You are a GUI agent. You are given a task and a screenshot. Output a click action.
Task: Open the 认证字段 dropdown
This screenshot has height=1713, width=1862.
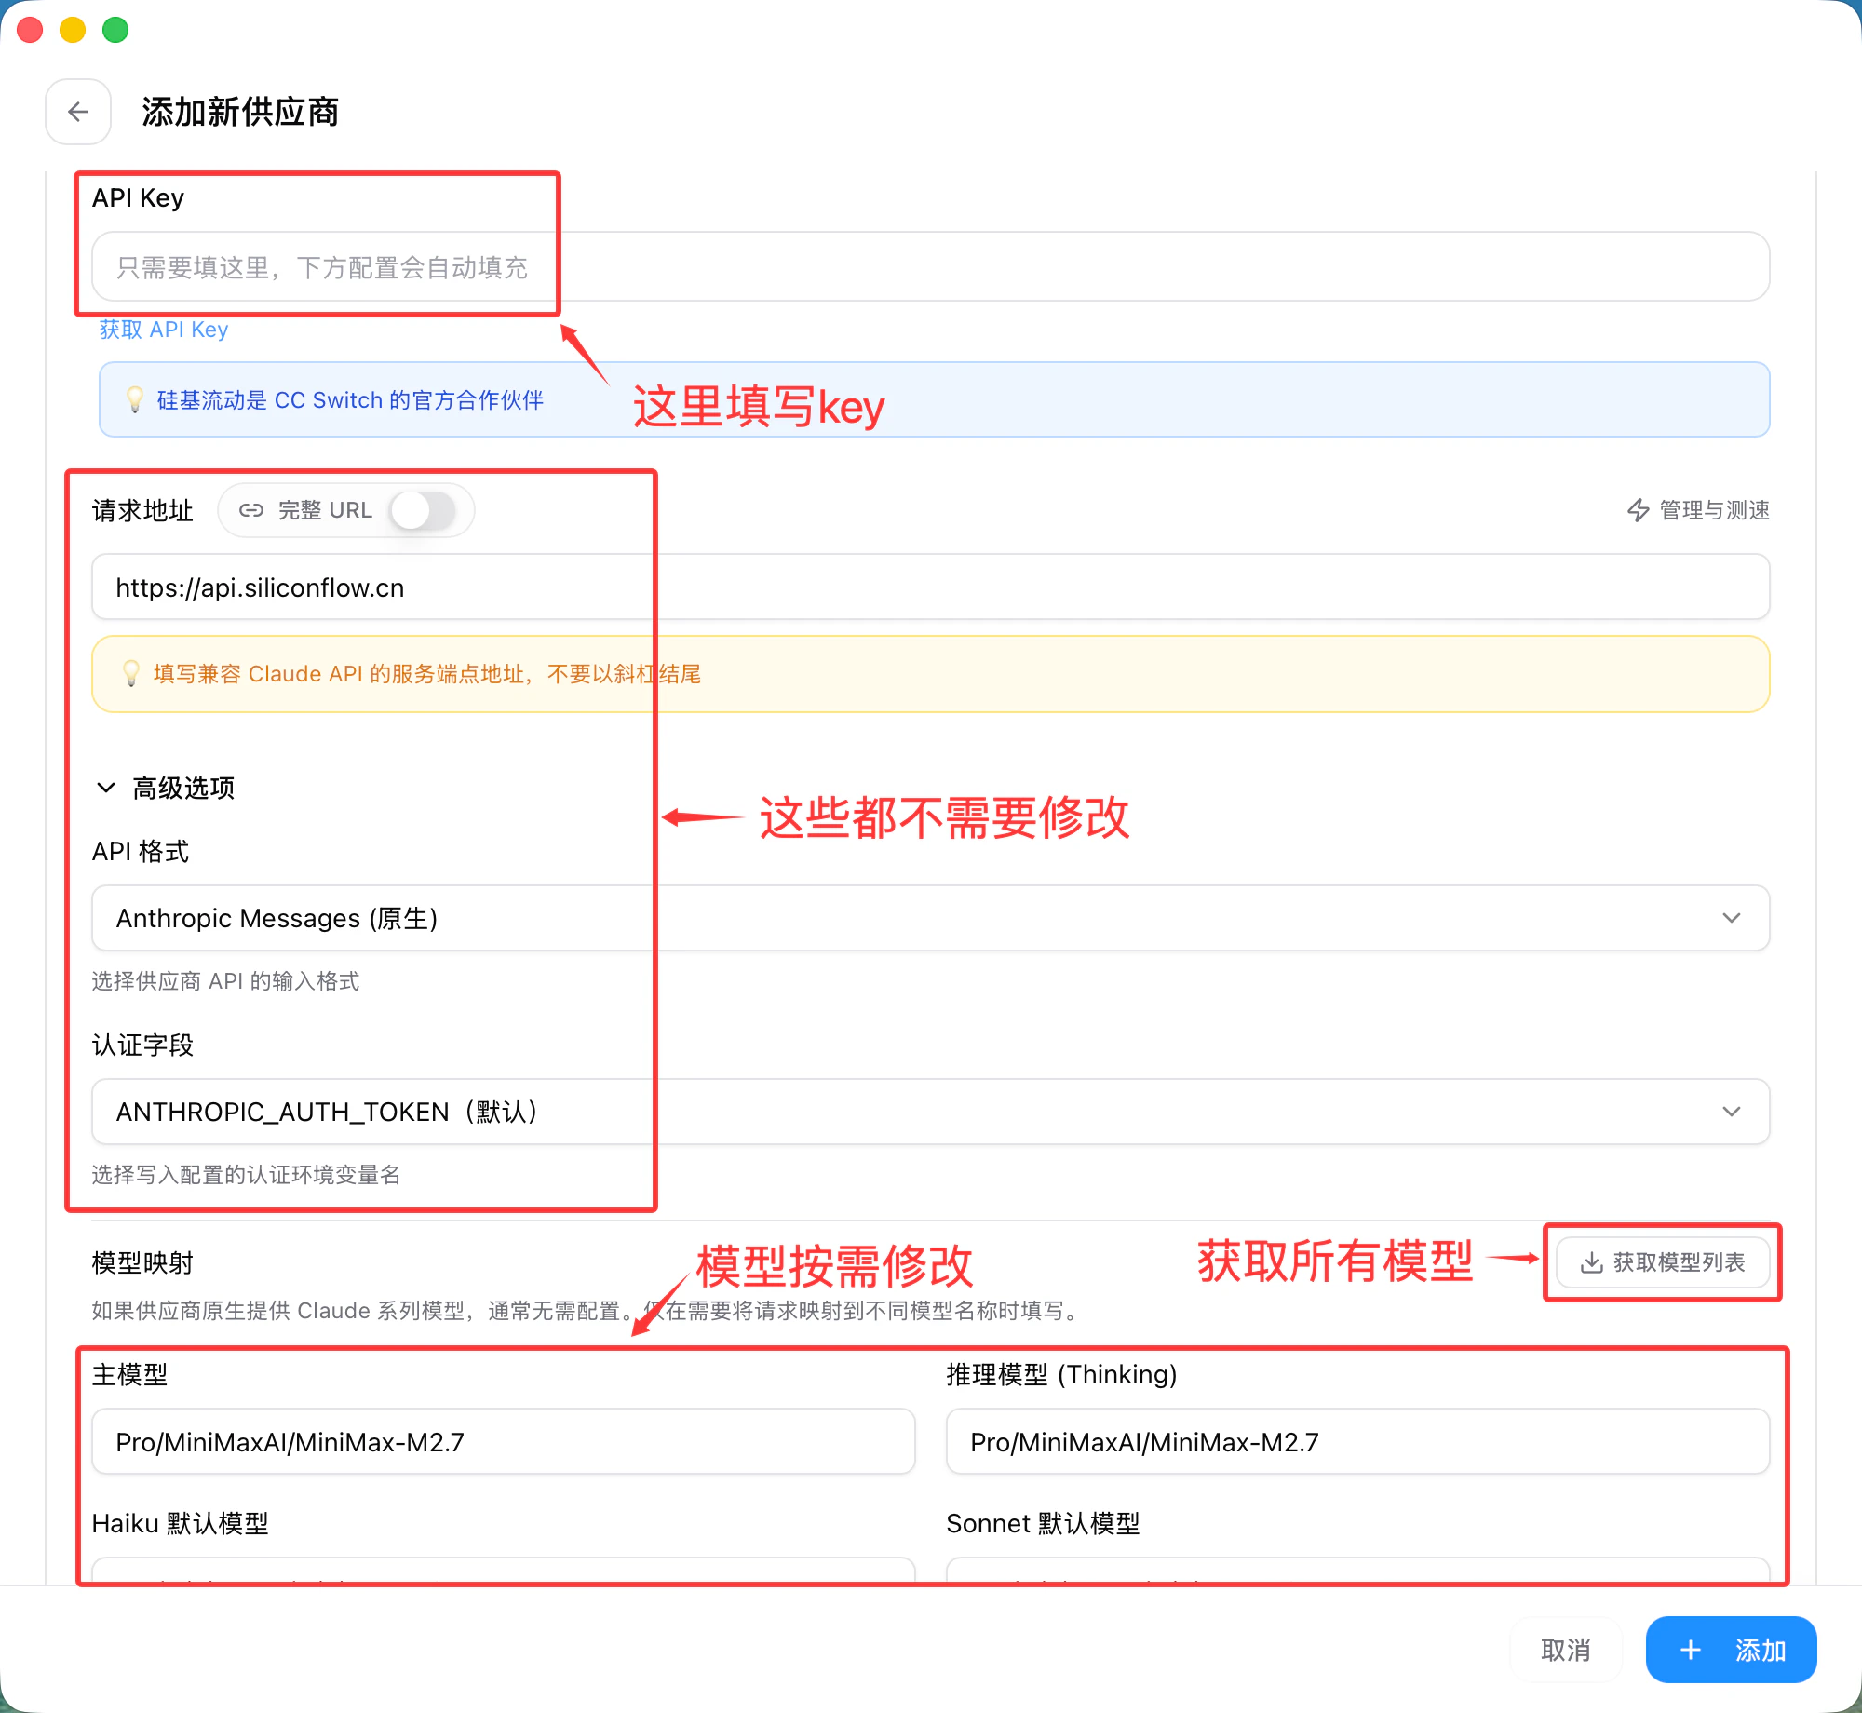(x=931, y=1112)
